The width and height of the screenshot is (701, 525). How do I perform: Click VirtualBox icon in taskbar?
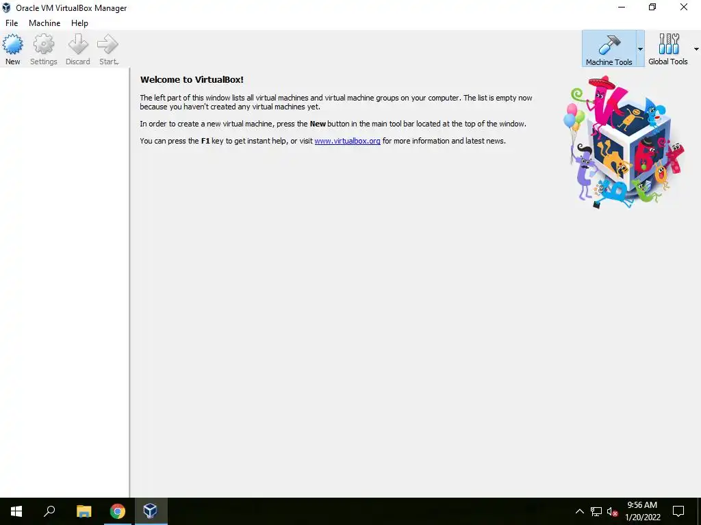click(x=151, y=511)
